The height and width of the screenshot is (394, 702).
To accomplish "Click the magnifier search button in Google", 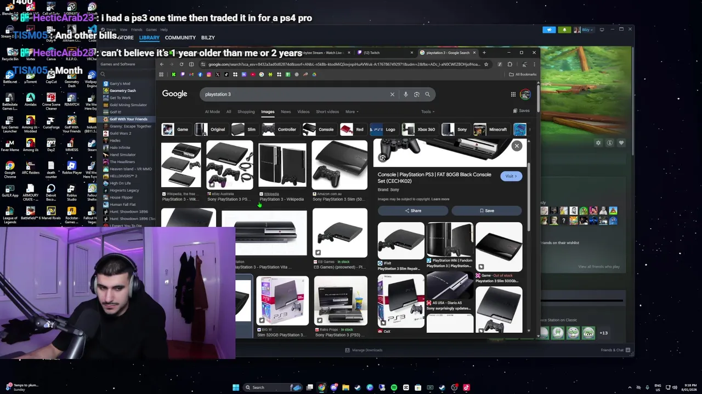I will tap(428, 94).
